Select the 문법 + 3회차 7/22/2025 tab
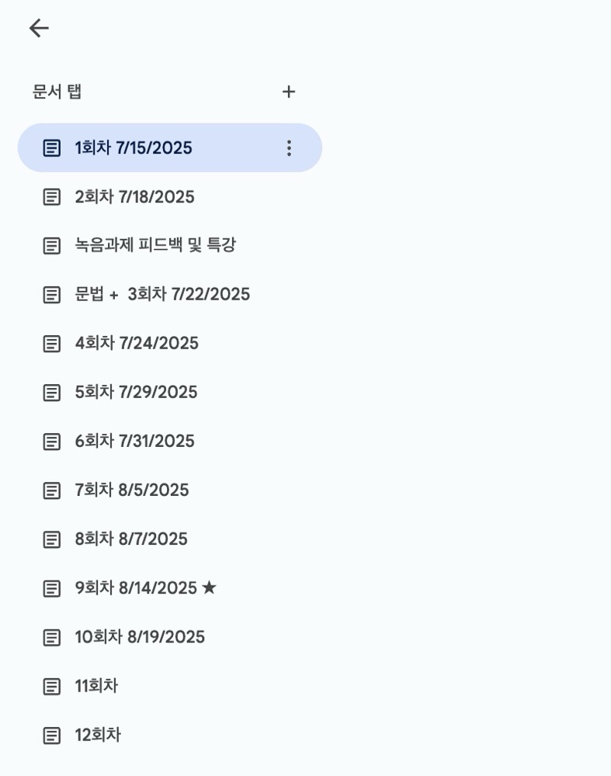The image size is (611, 776). [x=170, y=294]
